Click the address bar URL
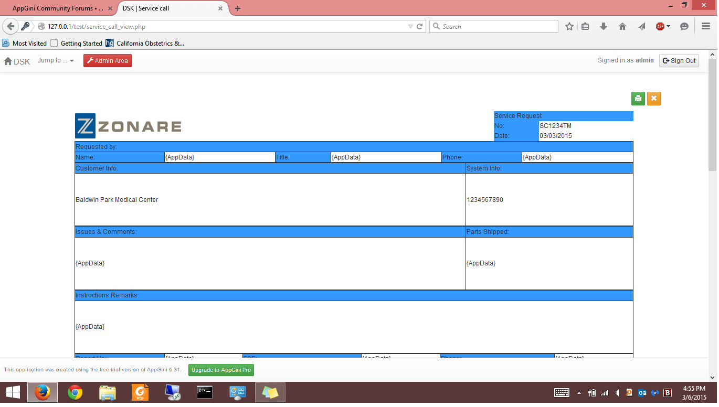 [97, 26]
